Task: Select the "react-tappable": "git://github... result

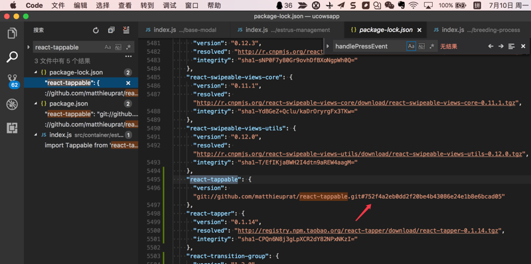Action: (x=92, y=114)
